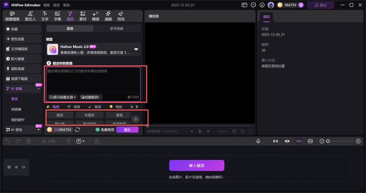Toggle the purple preview-axis snapping icon
366x193 pixels.
[299, 141]
